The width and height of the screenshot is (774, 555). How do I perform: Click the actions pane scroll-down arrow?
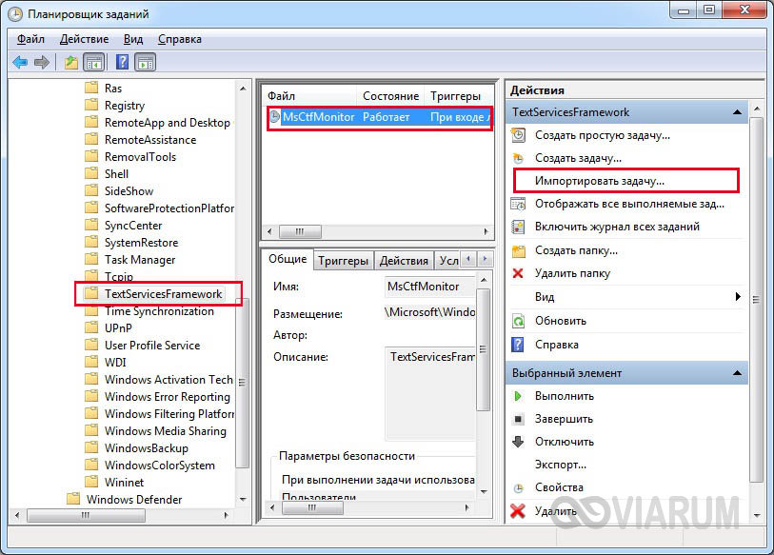tap(757, 515)
